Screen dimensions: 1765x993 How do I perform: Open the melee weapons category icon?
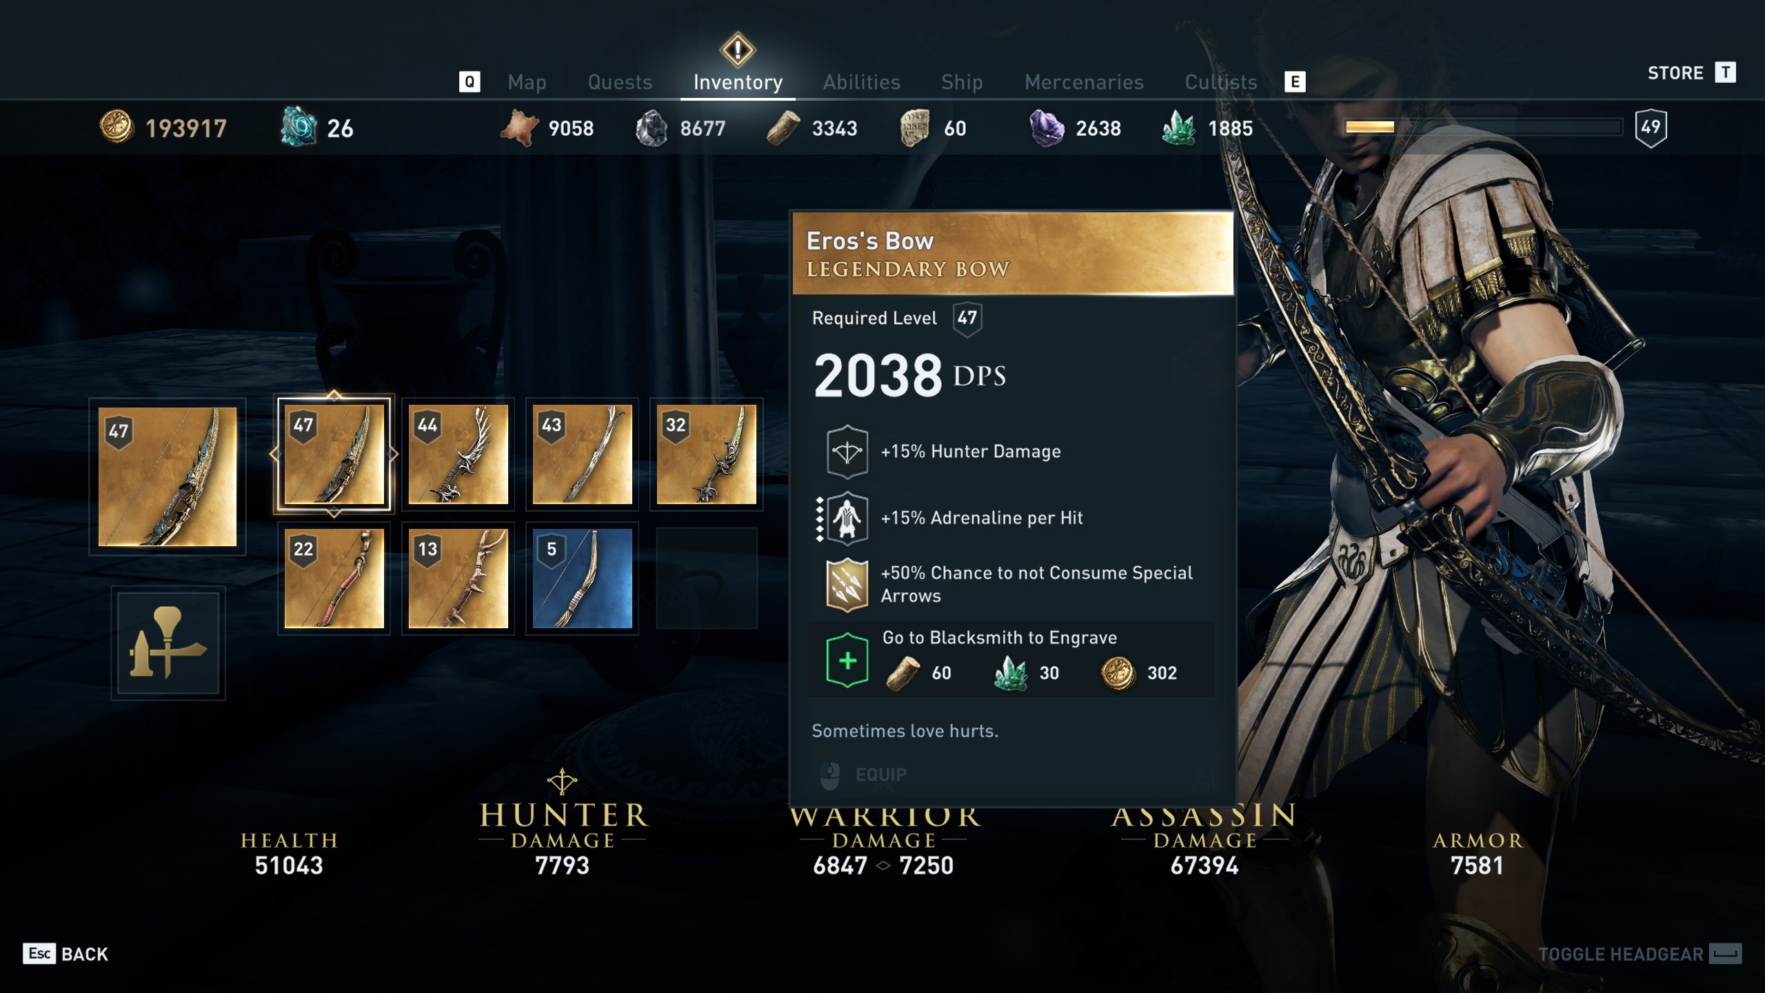[x=168, y=643]
